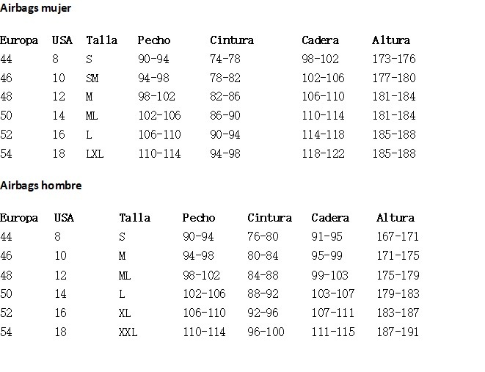The image size is (485, 372).
Task: Click the Cadera header in men's table
Action: [330, 218]
